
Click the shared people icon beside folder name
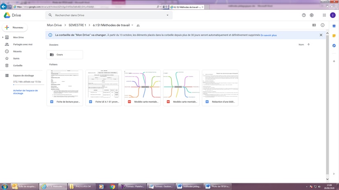pyautogui.click(x=138, y=25)
